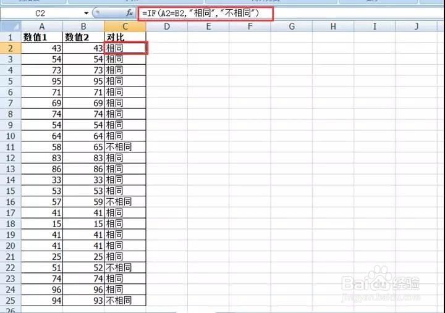
Task: Click cell B7 containing 69
Action: tap(83, 103)
